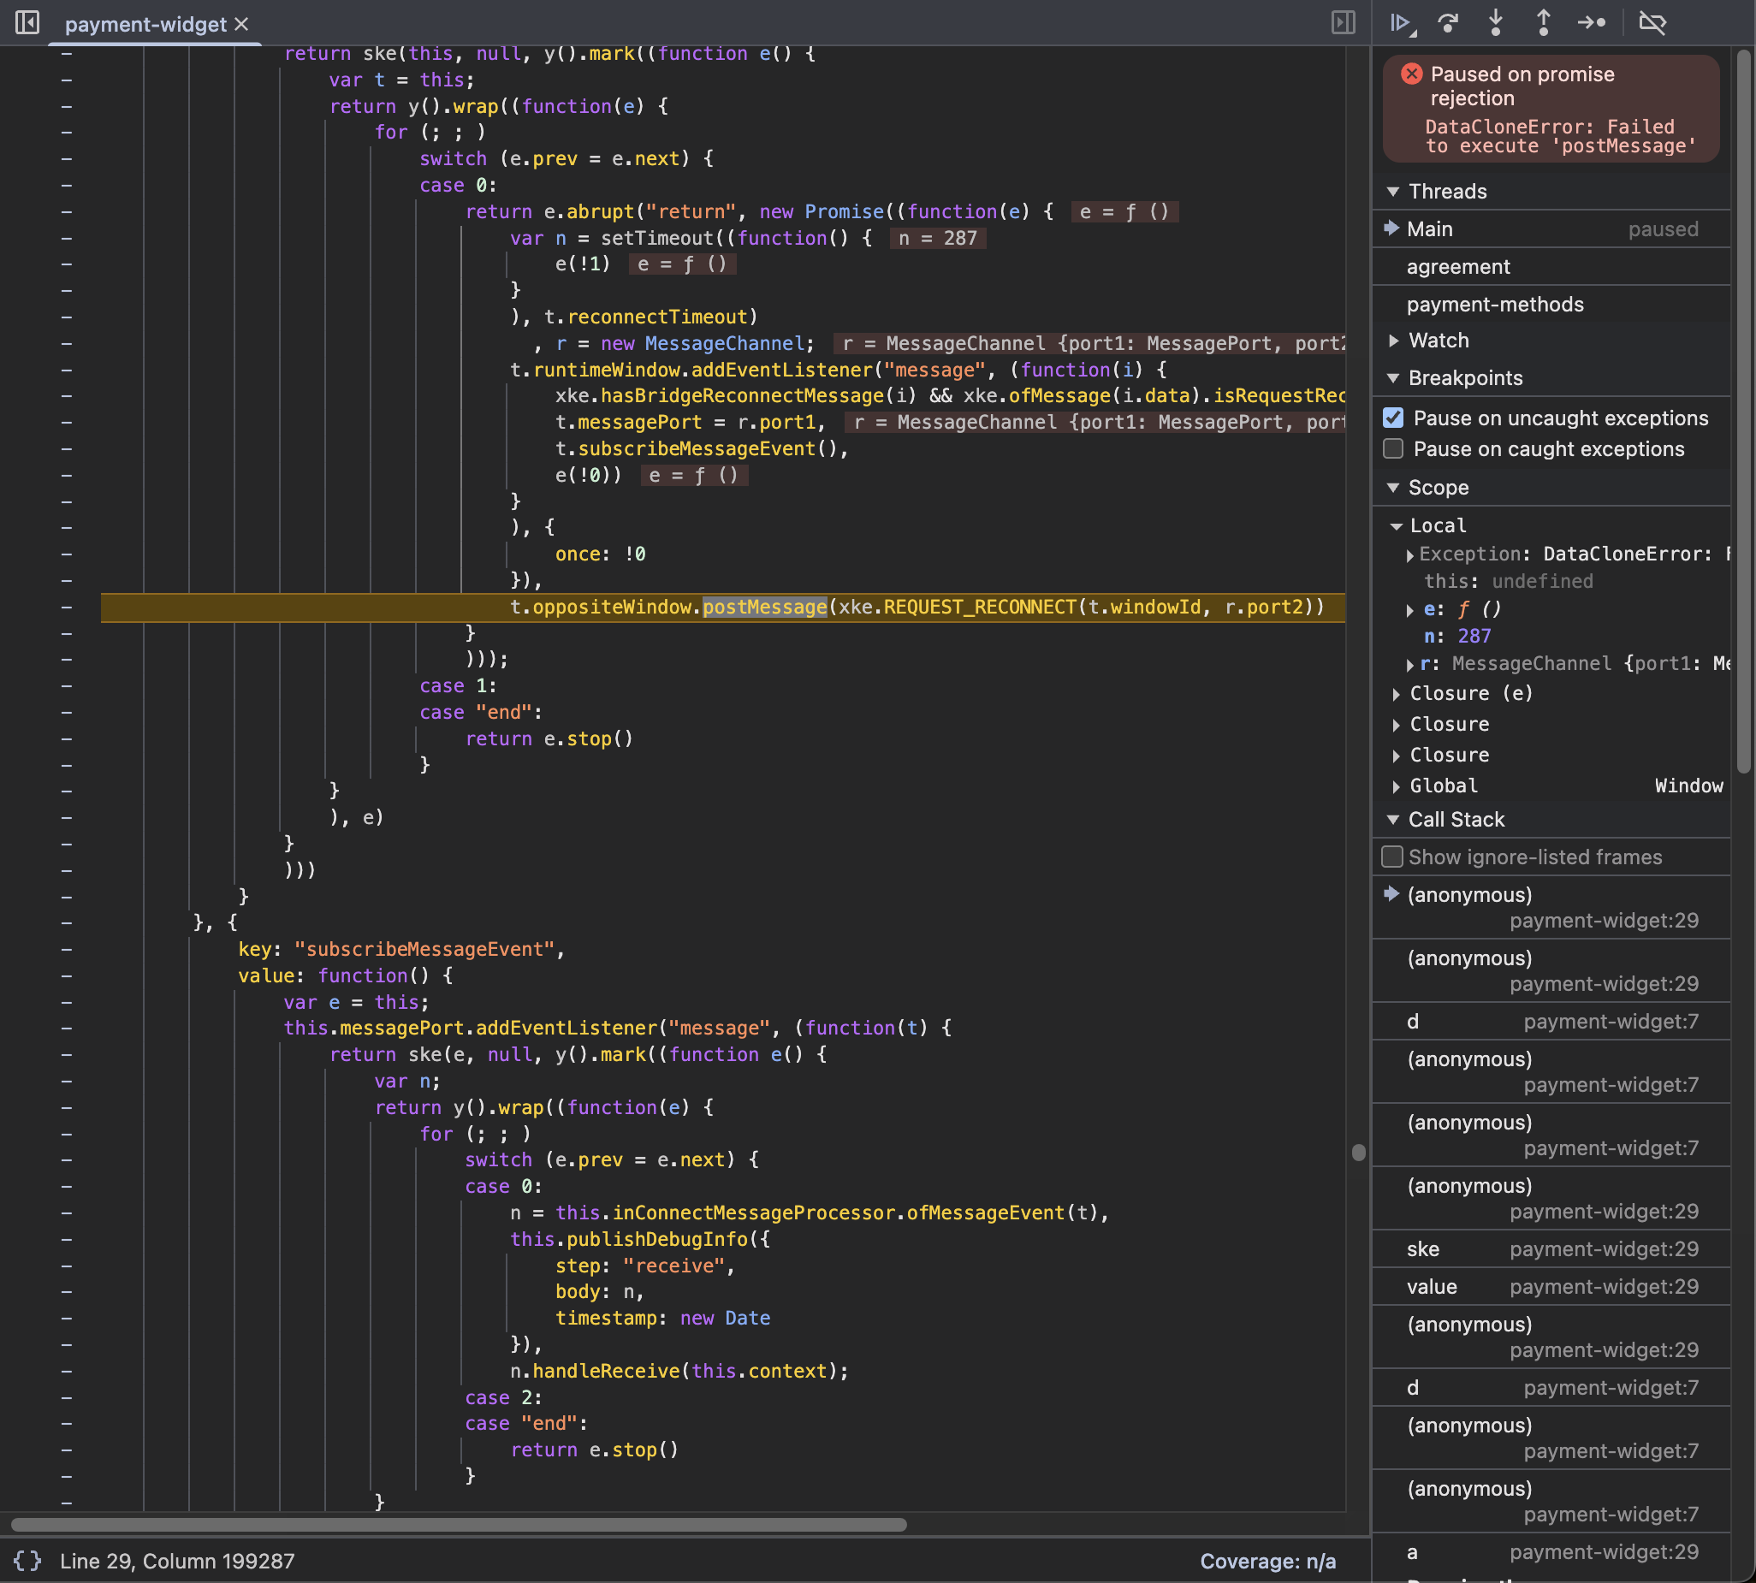The image size is (1756, 1583).
Task: Select the Main thread
Action: click(x=1551, y=228)
